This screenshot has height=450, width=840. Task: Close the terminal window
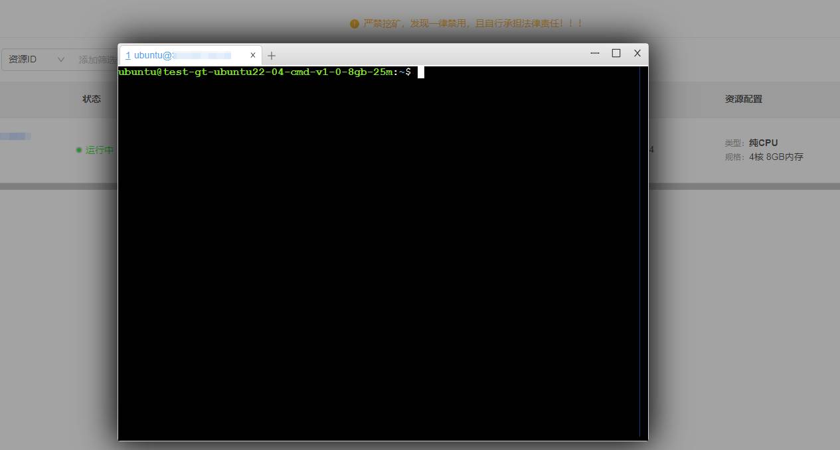[x=637, y=53]
